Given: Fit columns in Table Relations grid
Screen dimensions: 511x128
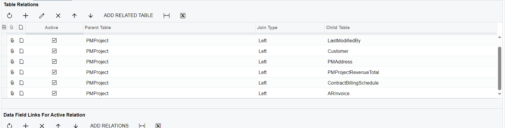Looking at the screenshot, I should 167,16.
